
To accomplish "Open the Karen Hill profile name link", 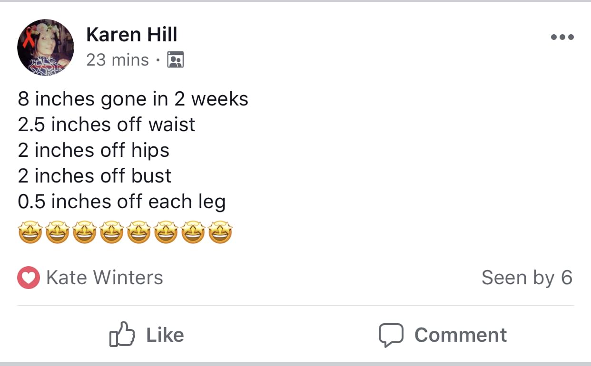I will [132, 35].
